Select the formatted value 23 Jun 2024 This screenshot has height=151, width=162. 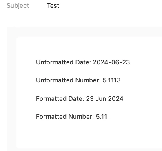[x=104, y=98]
